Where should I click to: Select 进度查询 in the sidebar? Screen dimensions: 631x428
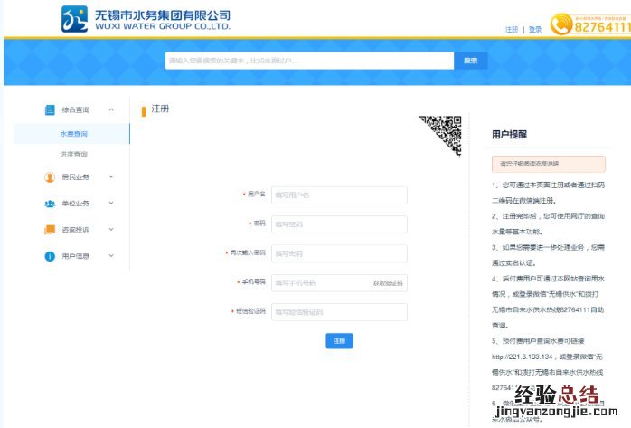74,155
